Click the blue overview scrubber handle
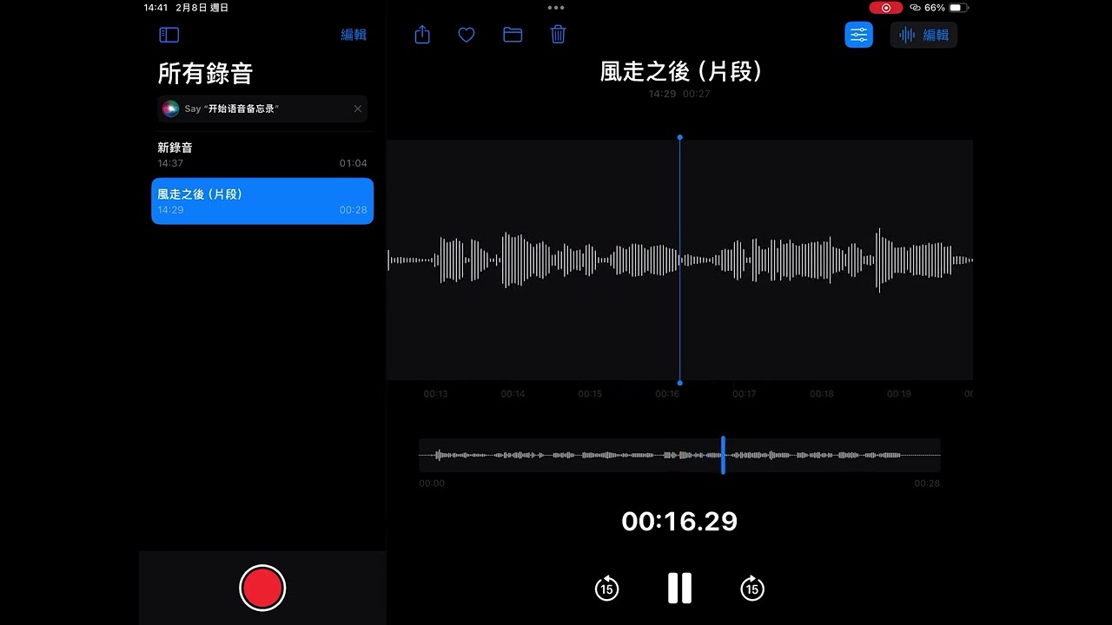Screen dimensions: 1112x625 (723, 455)
